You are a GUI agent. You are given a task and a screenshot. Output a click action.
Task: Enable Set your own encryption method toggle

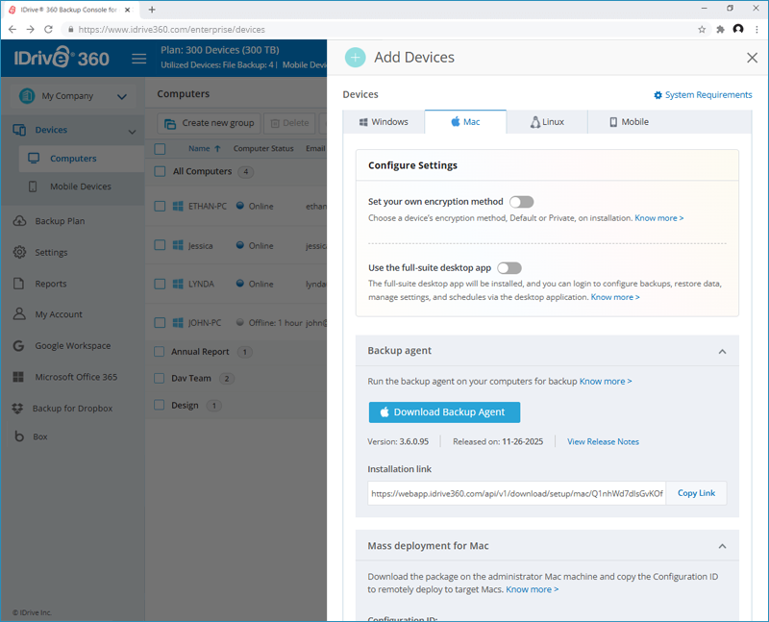tap(521, 202)
